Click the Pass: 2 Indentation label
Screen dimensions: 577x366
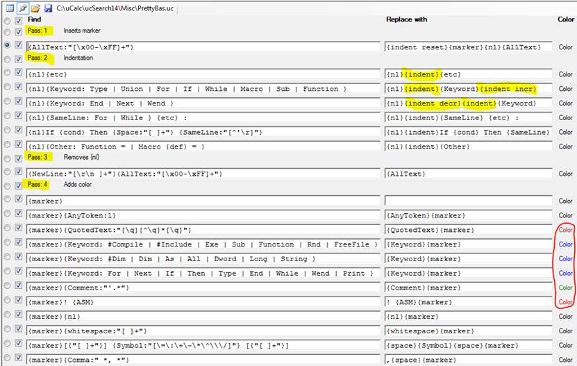tap(78, 58)
